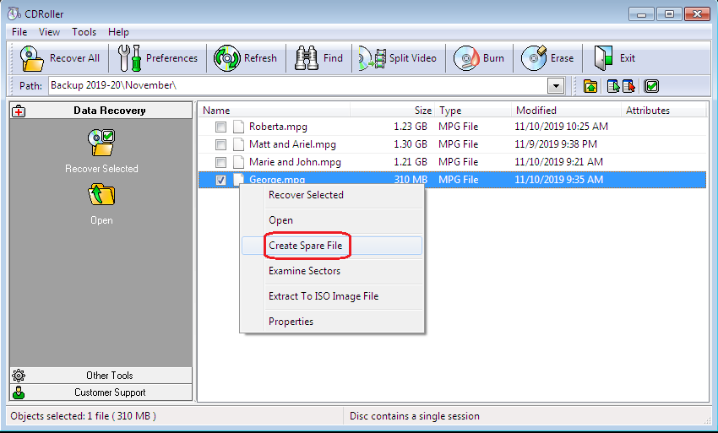718x433 pixels.
Task: Open the Find binoculars tool
Action: point(318,58)
